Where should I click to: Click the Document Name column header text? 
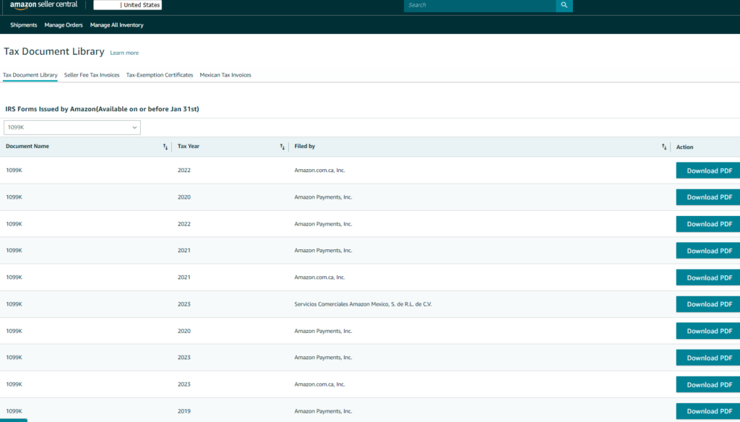[x=27, y=147]
